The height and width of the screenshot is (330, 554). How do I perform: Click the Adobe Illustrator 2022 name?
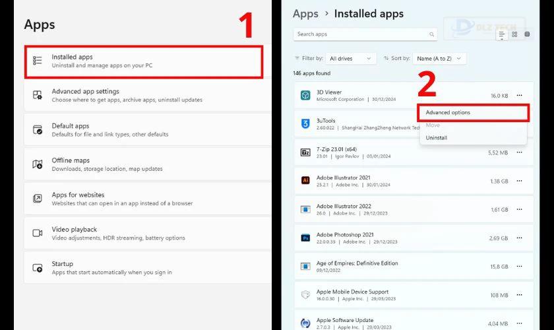[344, 206]
